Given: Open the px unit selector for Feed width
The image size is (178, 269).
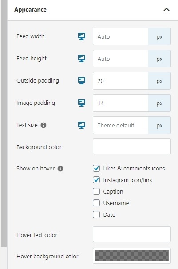Looking at the screenshot, I should click(159, 36).
